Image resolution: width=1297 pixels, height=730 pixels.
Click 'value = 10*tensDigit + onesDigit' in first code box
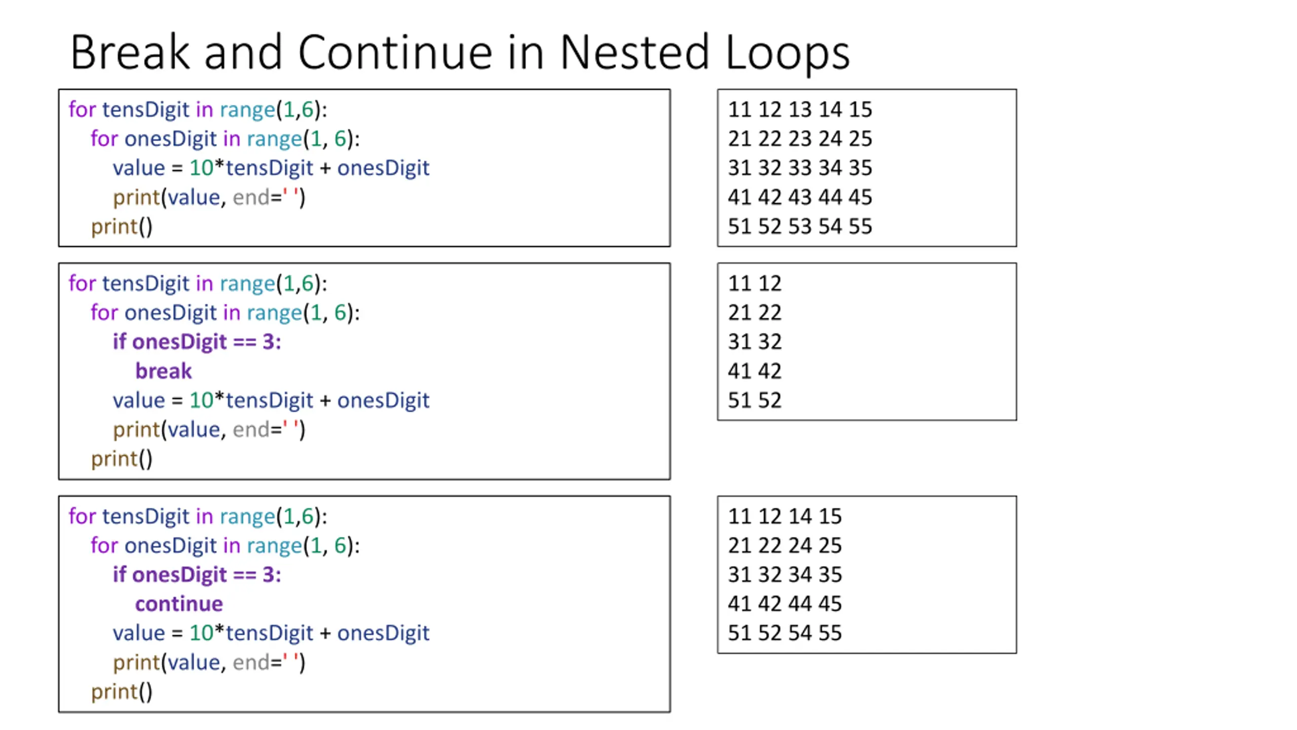pos(271,168)
